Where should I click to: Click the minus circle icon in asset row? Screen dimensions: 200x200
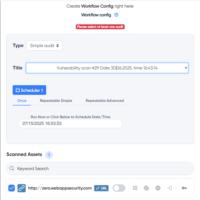[x=158, y=188]
